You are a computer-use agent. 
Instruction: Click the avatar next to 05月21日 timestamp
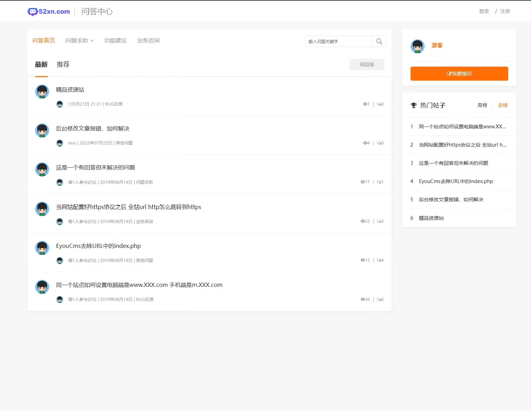pyautogui.click(x=59, y=104)
